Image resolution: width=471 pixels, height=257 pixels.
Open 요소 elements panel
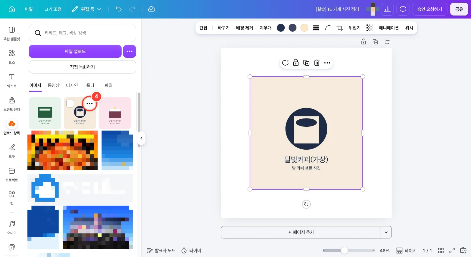click(x=12, y=57)
